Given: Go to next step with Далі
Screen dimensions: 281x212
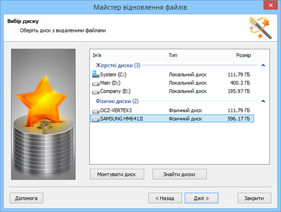Looking at the screenshot, I should tap(201, 198).
